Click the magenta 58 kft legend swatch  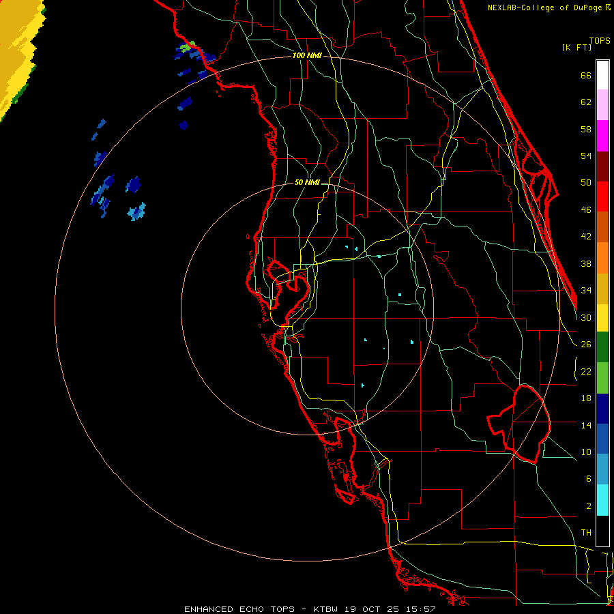602,136
